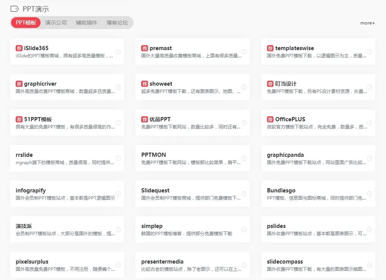386x280 pixels.
Task: Click the more+ link
Action: (x=367, y=23)
